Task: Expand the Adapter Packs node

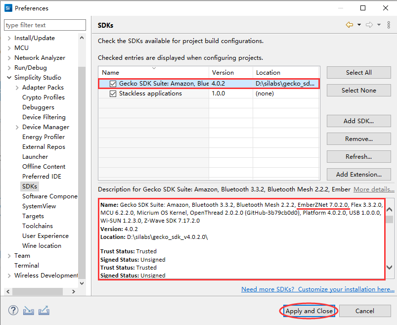Action: (x=17, y=88)
